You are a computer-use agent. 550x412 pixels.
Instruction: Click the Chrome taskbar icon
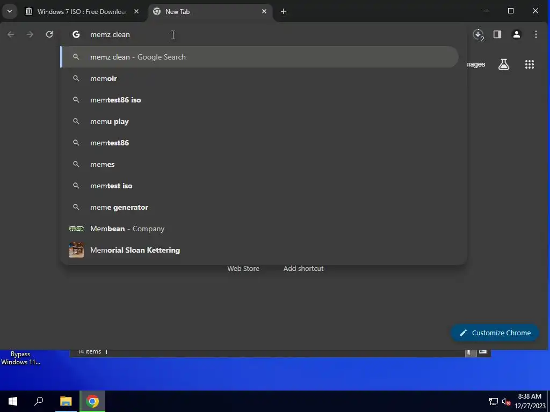92,401
